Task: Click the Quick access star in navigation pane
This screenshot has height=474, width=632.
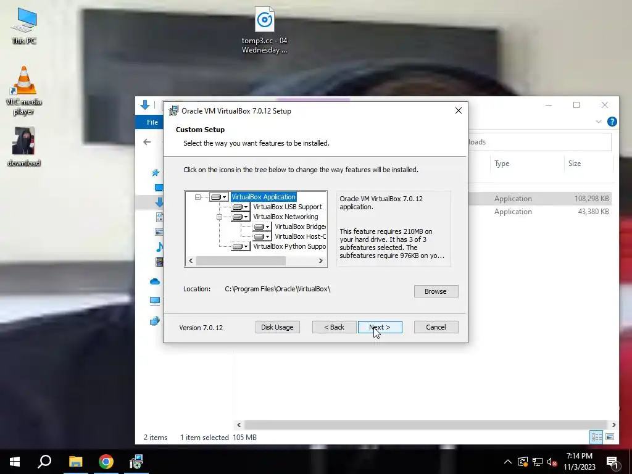Action: [156, 173]
